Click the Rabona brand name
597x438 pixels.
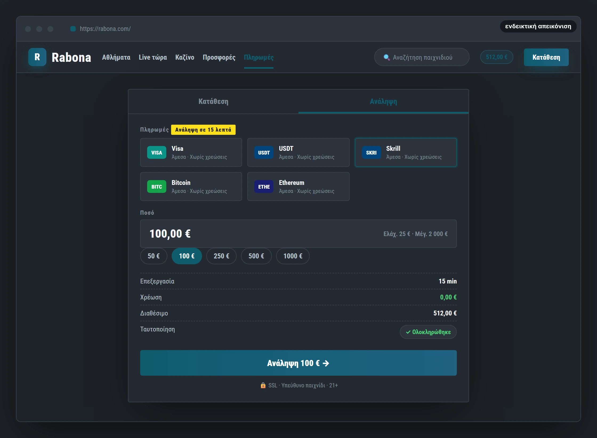pos(71,57)
